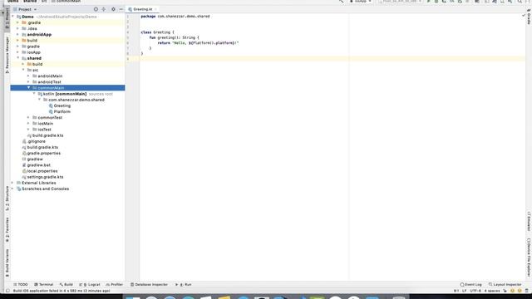Click the orange build folder icon under shared

30,64
